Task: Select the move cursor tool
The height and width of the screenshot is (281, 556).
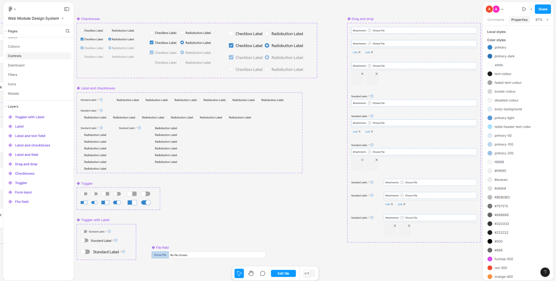Action: click(x=239, y=273)
